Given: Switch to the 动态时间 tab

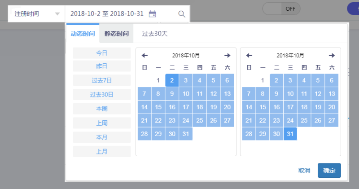Looking at the screenshot, I should pyautogui.click(x=83, y=34).
